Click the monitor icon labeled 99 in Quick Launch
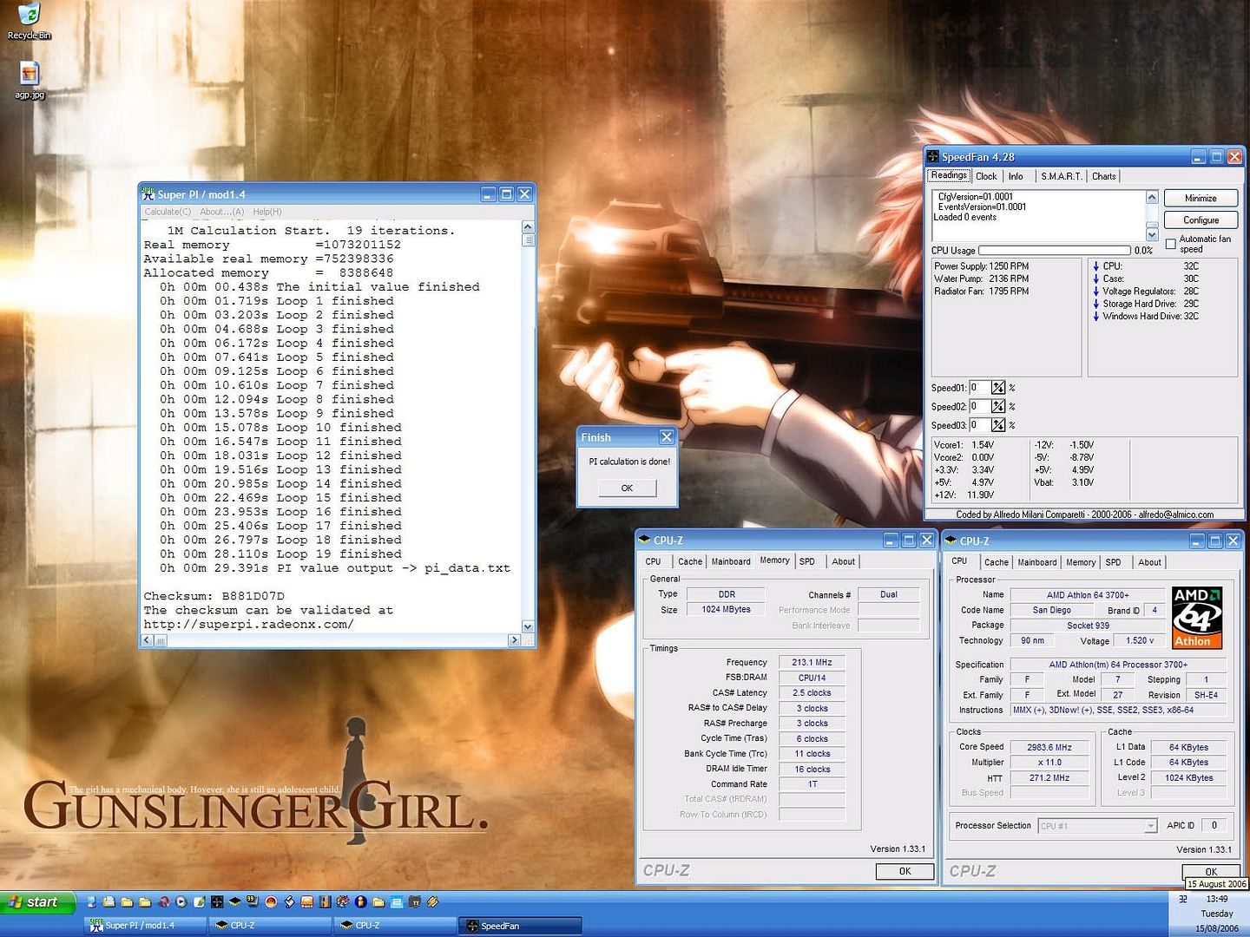1250x937 pixels. coord(253,902)
